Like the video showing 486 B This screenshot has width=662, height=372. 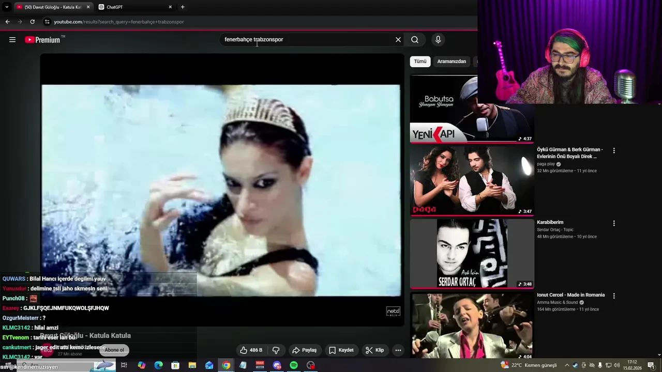(251, 350)
